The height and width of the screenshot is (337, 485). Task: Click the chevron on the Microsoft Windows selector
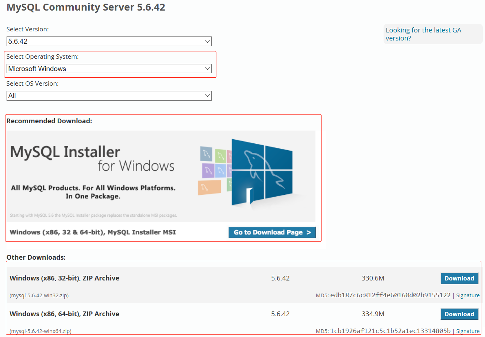(x=207, y=68)
